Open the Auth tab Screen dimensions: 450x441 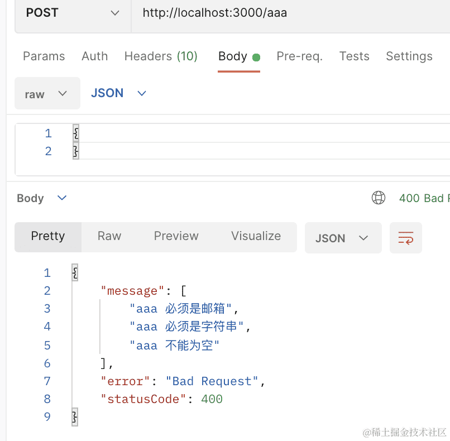tap(94, 56)
